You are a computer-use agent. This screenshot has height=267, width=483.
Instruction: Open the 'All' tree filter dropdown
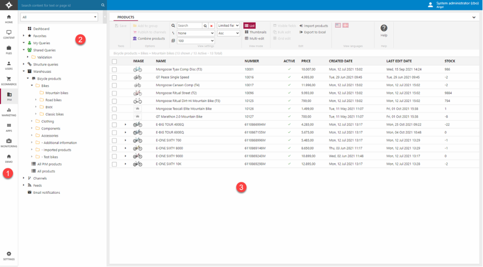click(x=59, y=17)
